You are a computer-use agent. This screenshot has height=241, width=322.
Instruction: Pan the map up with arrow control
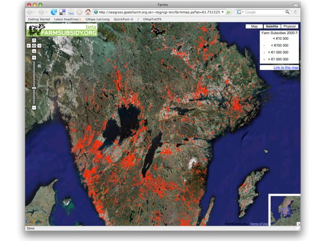pyautogui.click(x=34, y=41)
